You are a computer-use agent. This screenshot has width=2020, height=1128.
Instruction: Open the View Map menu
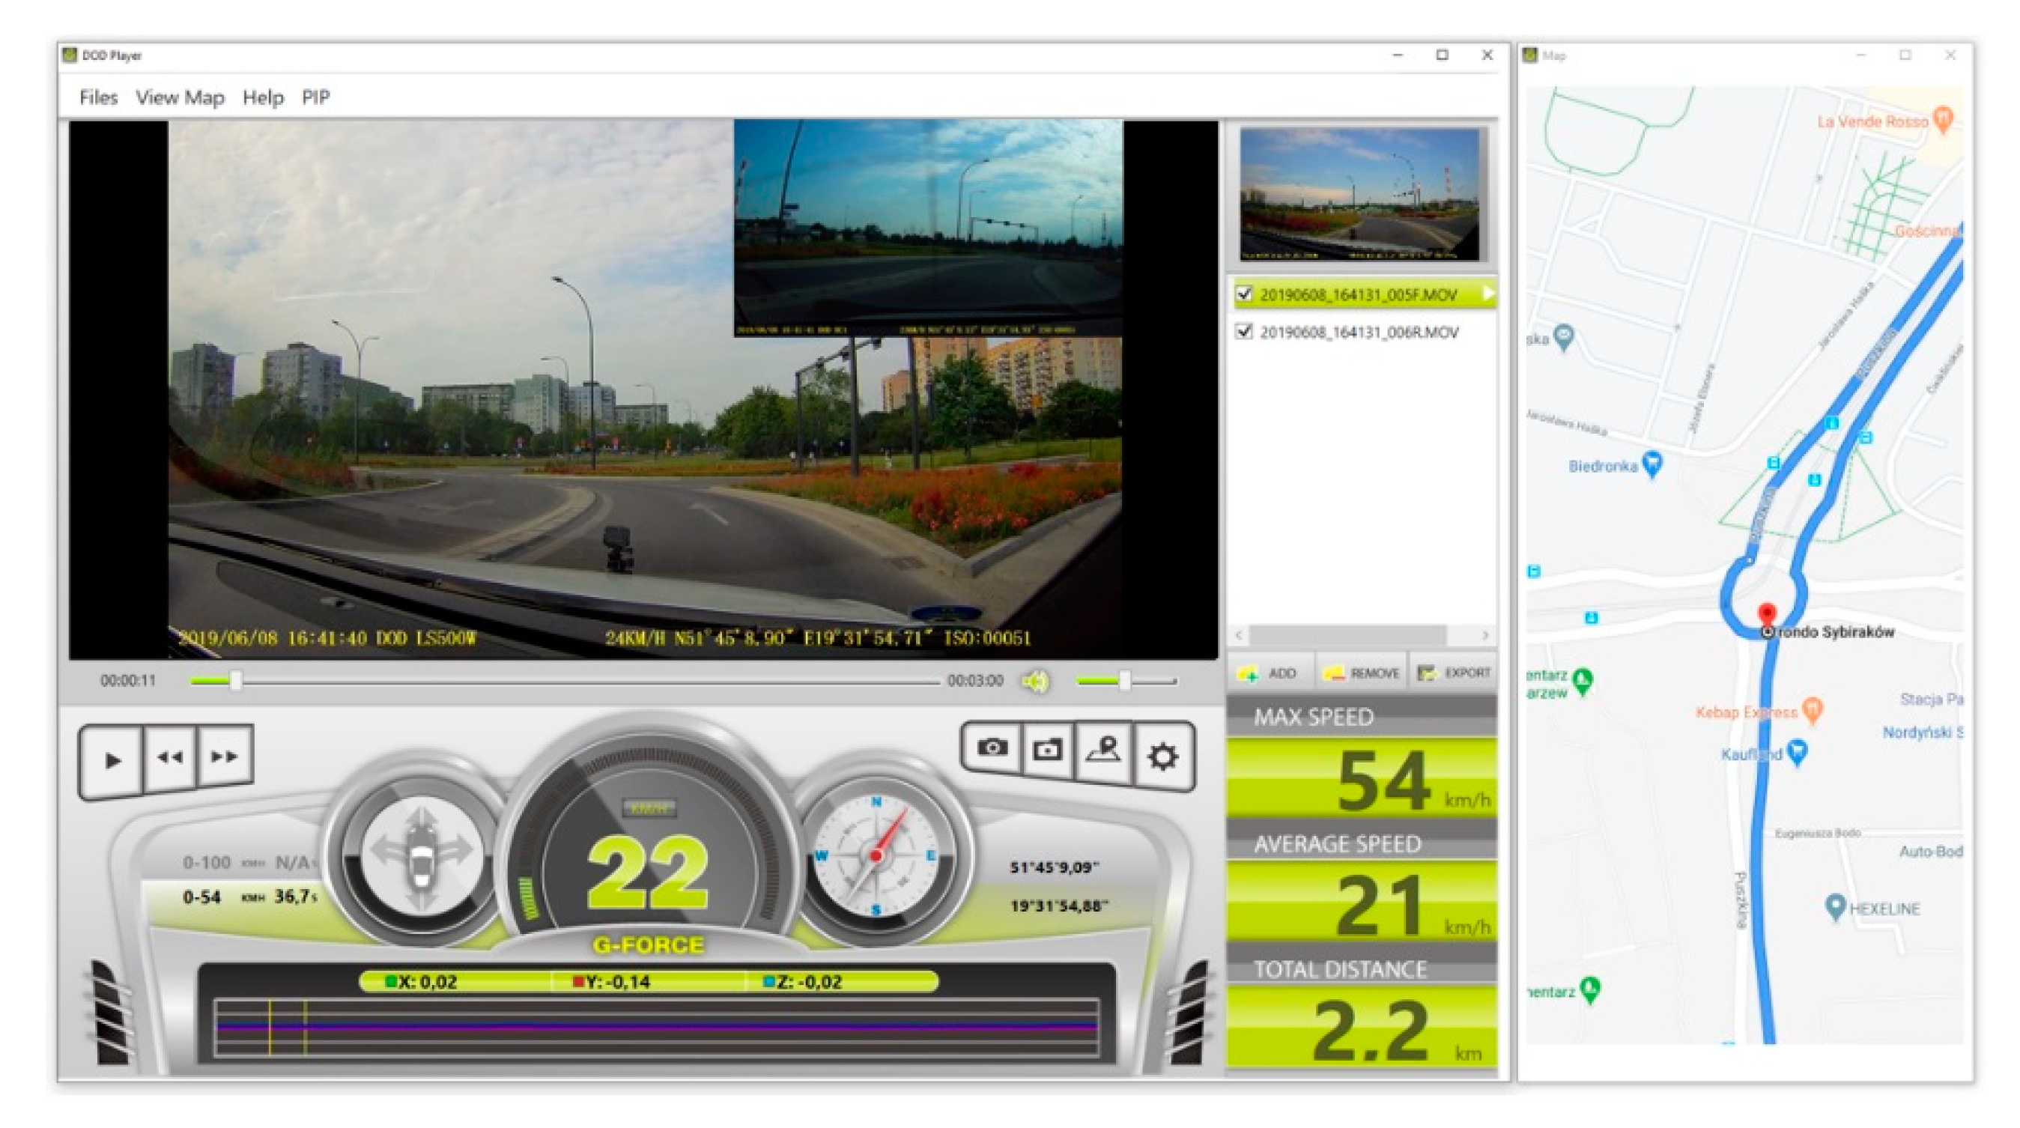click(180, 97)
